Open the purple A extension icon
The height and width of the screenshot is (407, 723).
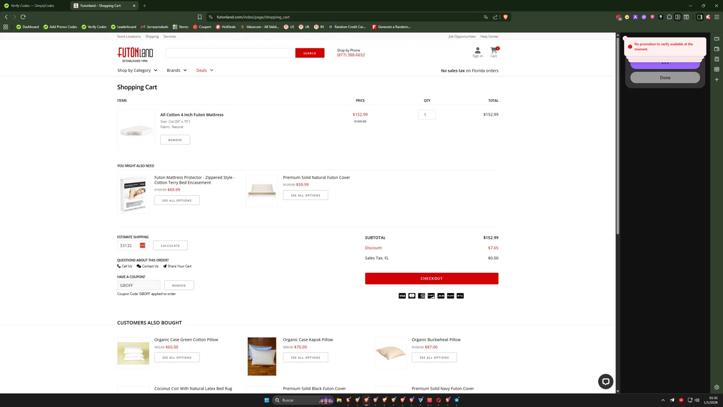coord(635,17)
